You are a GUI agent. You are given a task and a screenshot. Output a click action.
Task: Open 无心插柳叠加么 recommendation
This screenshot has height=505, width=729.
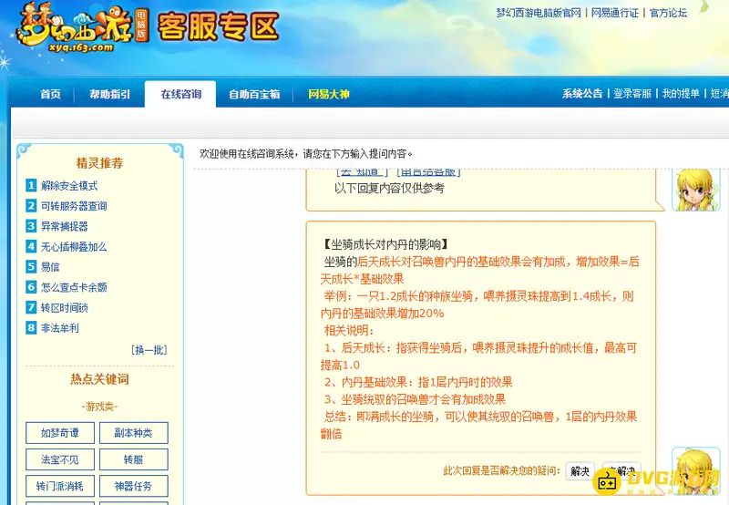point(74,247)
